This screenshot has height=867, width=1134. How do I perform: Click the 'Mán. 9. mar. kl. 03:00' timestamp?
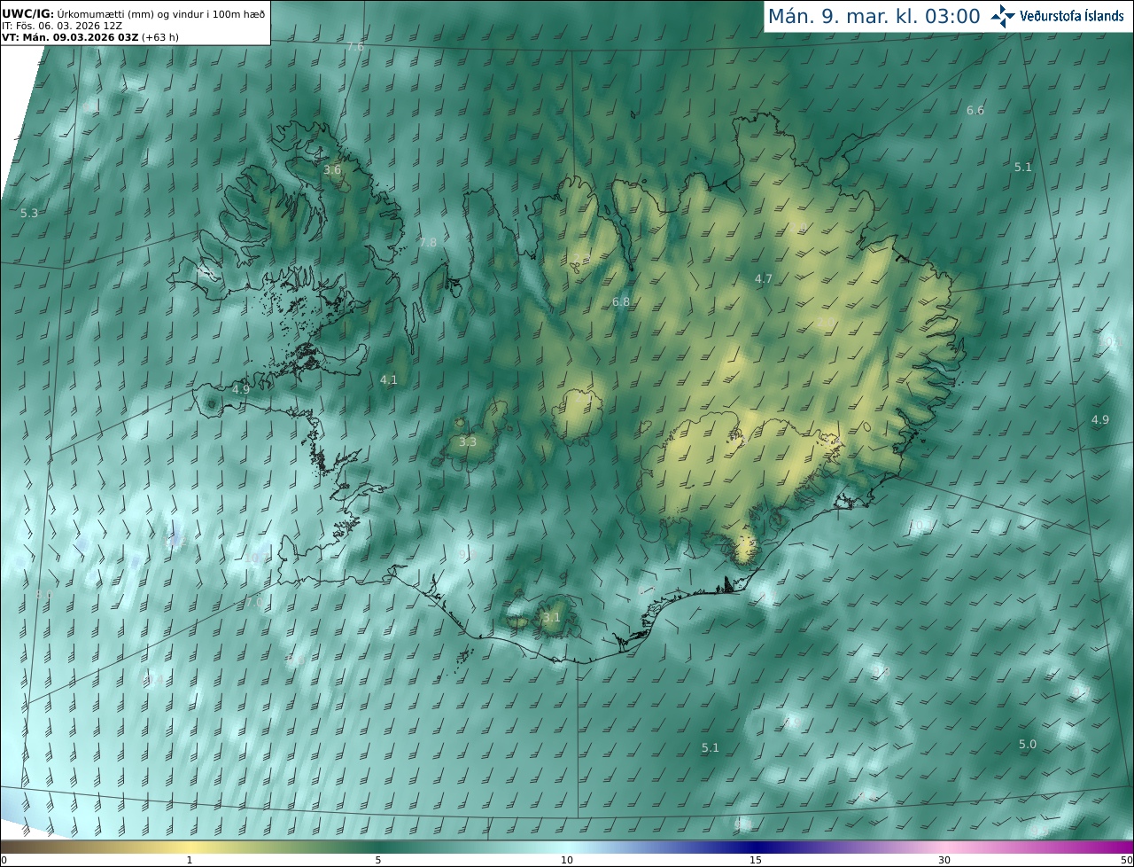[x=874, y=16]
